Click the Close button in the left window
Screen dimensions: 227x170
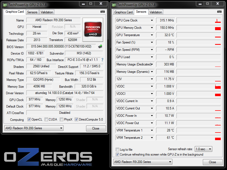(x=96, y=128)
